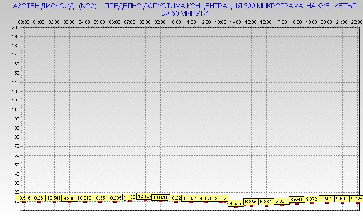
Task: Click the 6.834 value label
Action: point(281,201)
